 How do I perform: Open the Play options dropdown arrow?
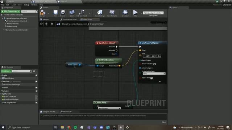click(x=141, y=13)
